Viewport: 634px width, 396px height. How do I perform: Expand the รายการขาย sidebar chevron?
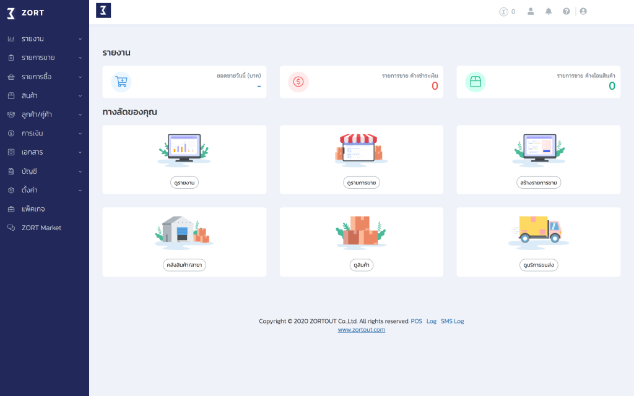tap(80, 58)
